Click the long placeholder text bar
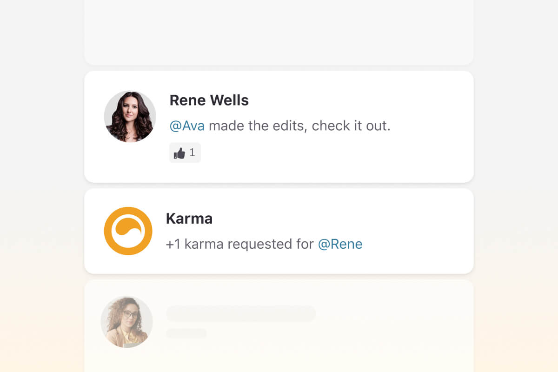 tap(241, 313)
